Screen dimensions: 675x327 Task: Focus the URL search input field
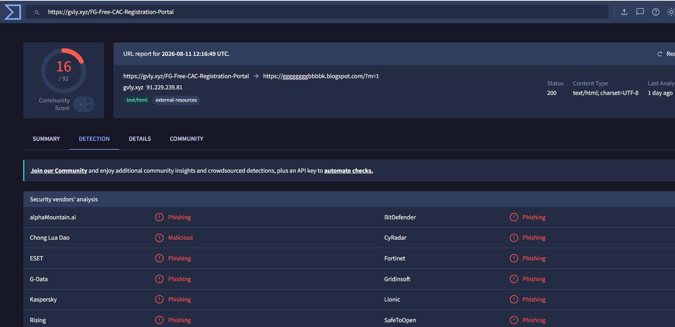317,12
